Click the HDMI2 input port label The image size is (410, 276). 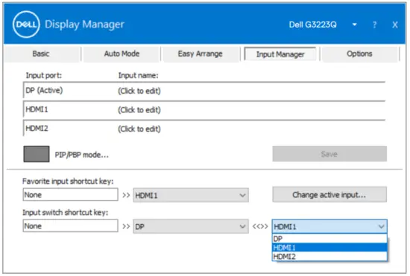point(37,129)
